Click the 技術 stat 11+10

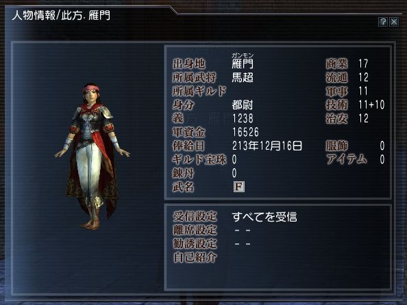371,105
